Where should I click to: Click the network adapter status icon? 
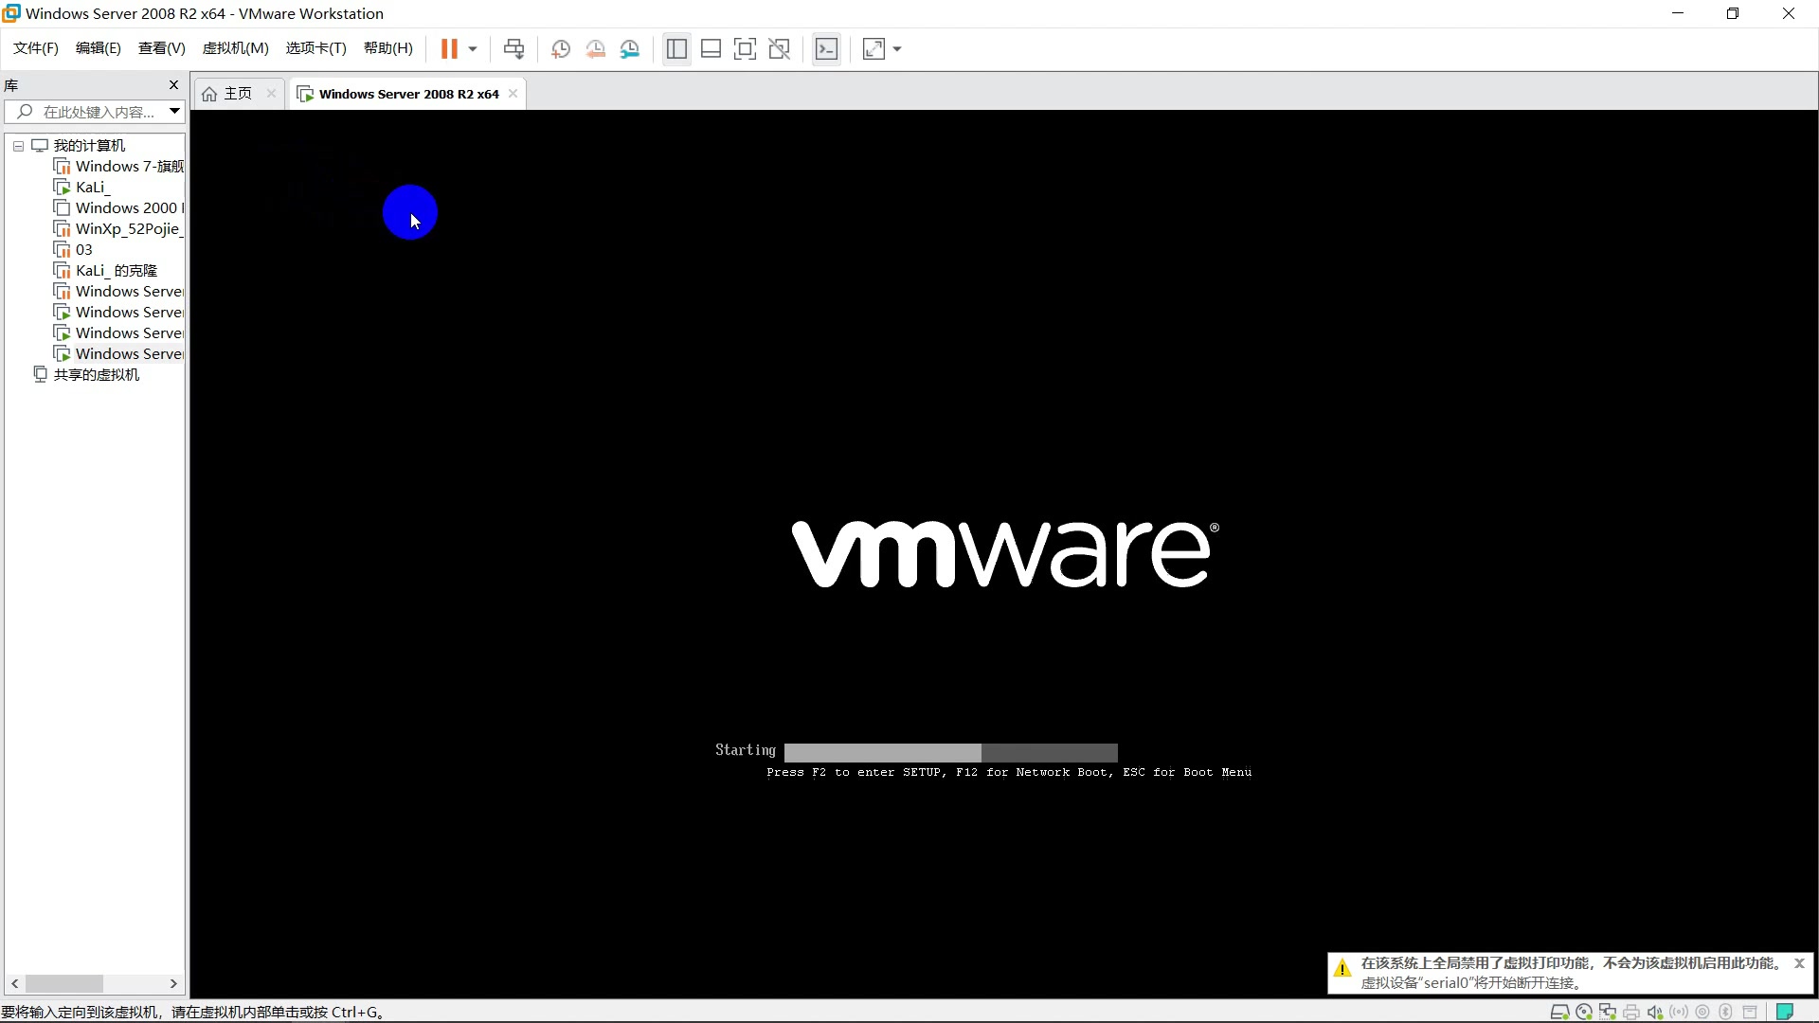coord(1608,1012)
